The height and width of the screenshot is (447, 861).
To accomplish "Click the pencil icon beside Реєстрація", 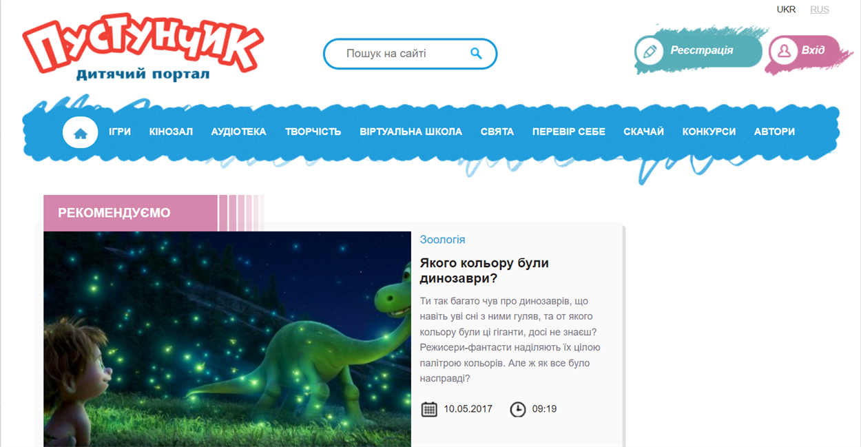I will [x=649, y=51].
